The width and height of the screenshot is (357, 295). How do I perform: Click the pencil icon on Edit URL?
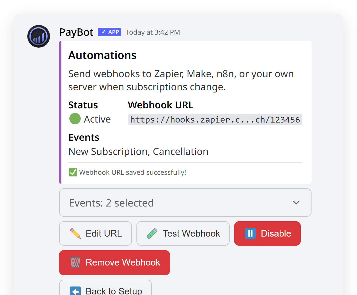74,233
